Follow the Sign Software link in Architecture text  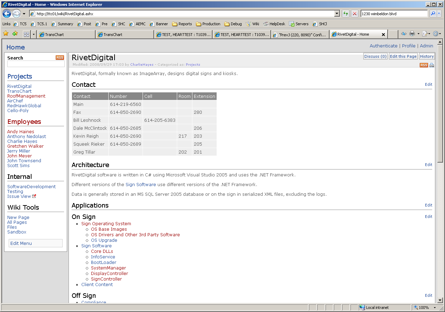click(140, 185)
